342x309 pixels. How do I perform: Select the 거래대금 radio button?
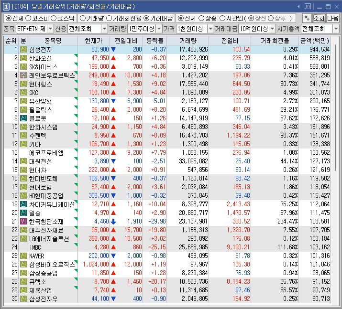(147, 18)
